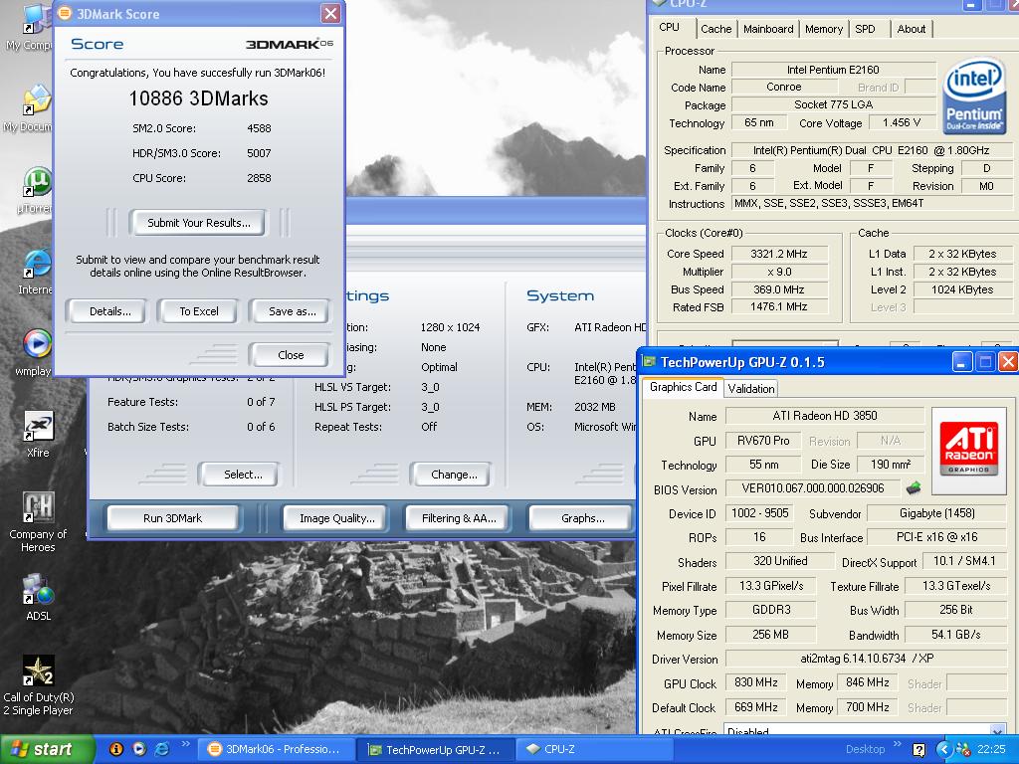The width and height of the screenshot is (1019, 764).
Task: Switch to the SPD tab in CPU-Z
Action: click(865, 29)
